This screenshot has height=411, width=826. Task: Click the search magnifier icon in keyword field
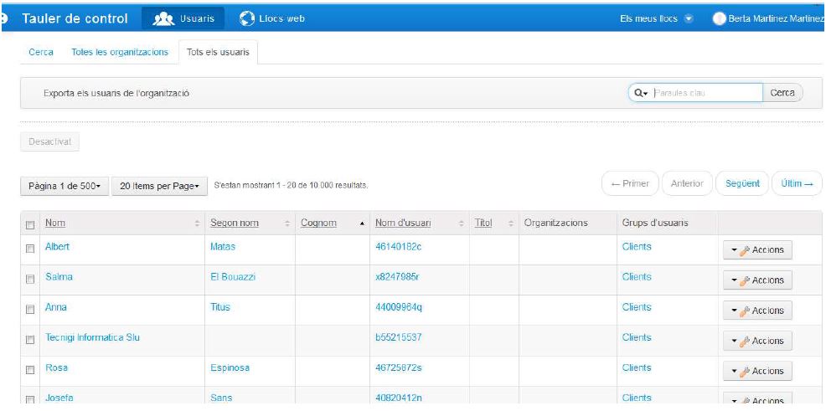pyautogui.click(x=641, y=93)
